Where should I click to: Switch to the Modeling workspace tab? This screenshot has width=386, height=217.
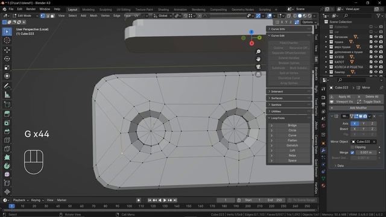[89, 10]
